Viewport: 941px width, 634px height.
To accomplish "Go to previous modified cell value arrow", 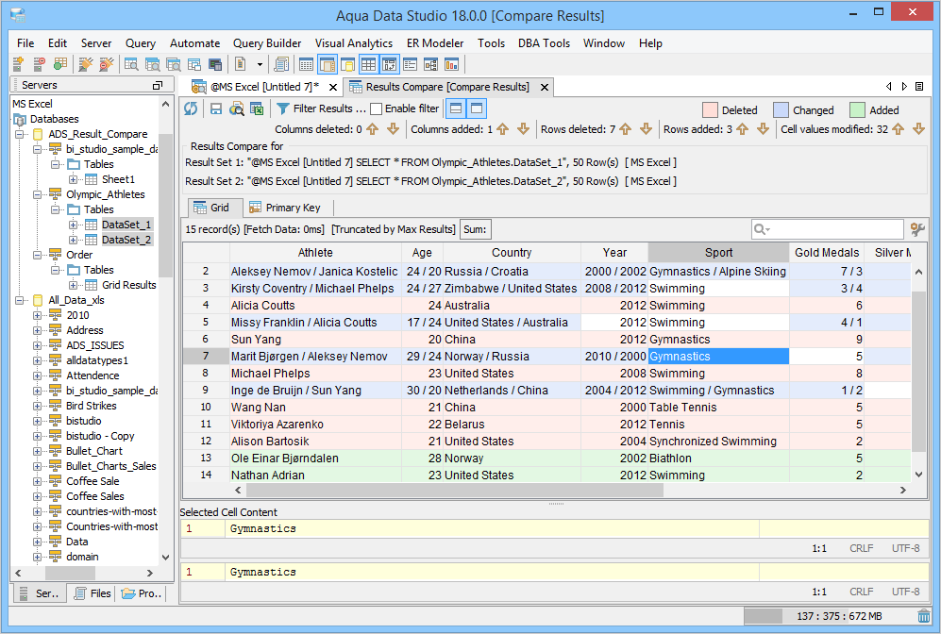I will pyautogui.click(x=899, y=129).
